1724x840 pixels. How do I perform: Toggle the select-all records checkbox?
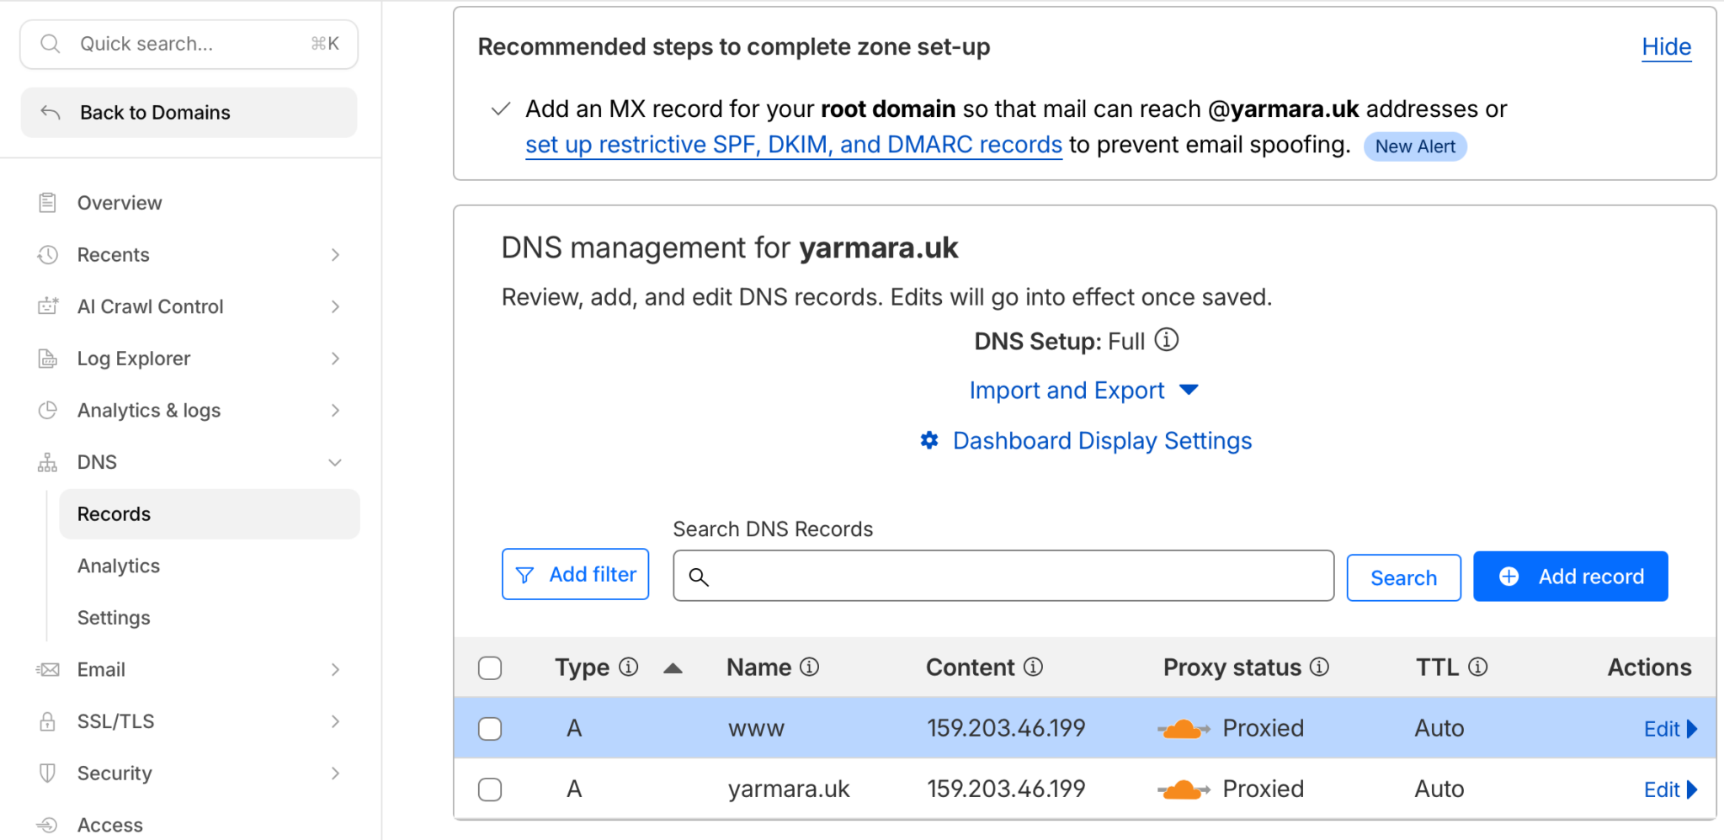490,668
